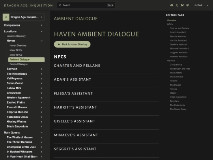Open the Ko-fi cup icon link
The width and height of the screenshot is (213, 160).
(x=188, y=5)
